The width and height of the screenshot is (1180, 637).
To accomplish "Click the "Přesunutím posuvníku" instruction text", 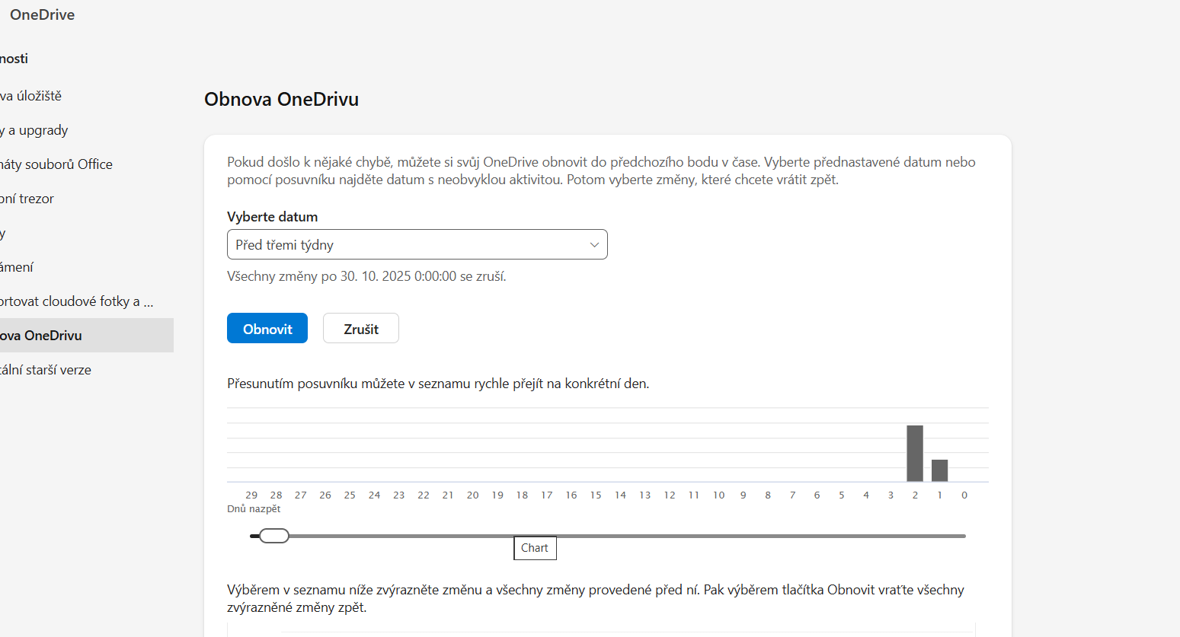I will (x=438, y=384).
